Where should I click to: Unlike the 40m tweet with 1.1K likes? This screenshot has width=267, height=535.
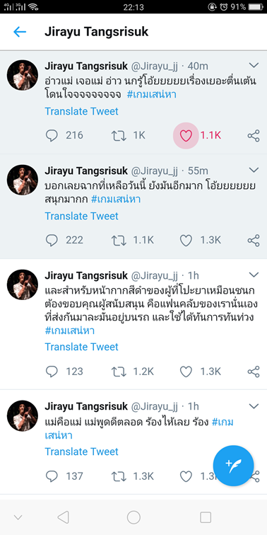click(x=186, y=136)
